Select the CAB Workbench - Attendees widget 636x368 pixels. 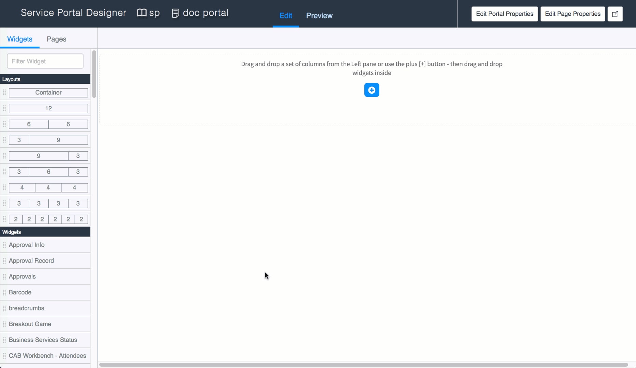click(47, 355)
